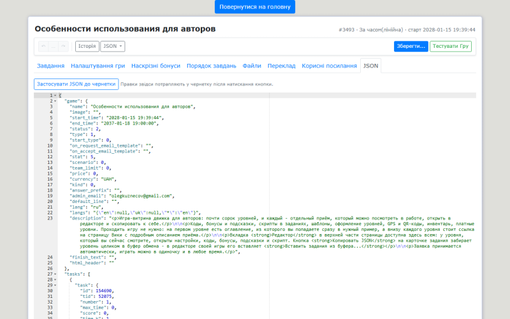Switch to the Завдання tab
510x319 pixels.
[51, 66]
